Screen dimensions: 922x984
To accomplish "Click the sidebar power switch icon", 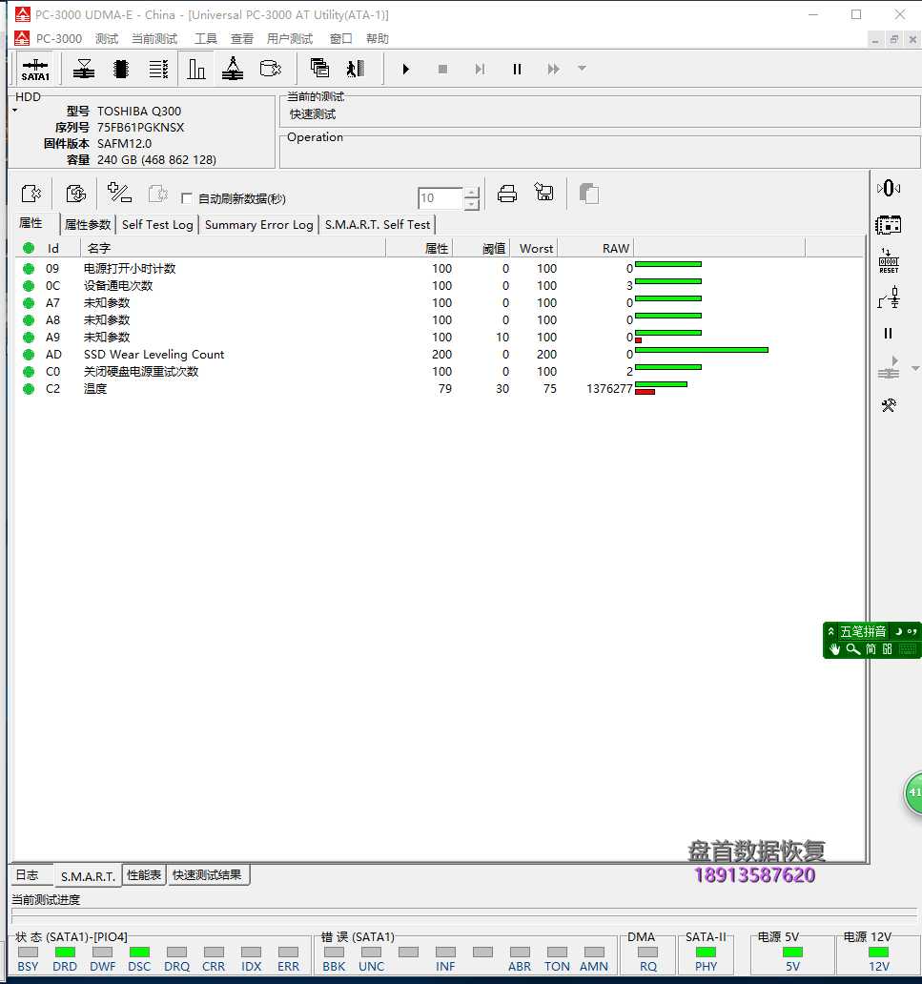I will click(888, 297).
